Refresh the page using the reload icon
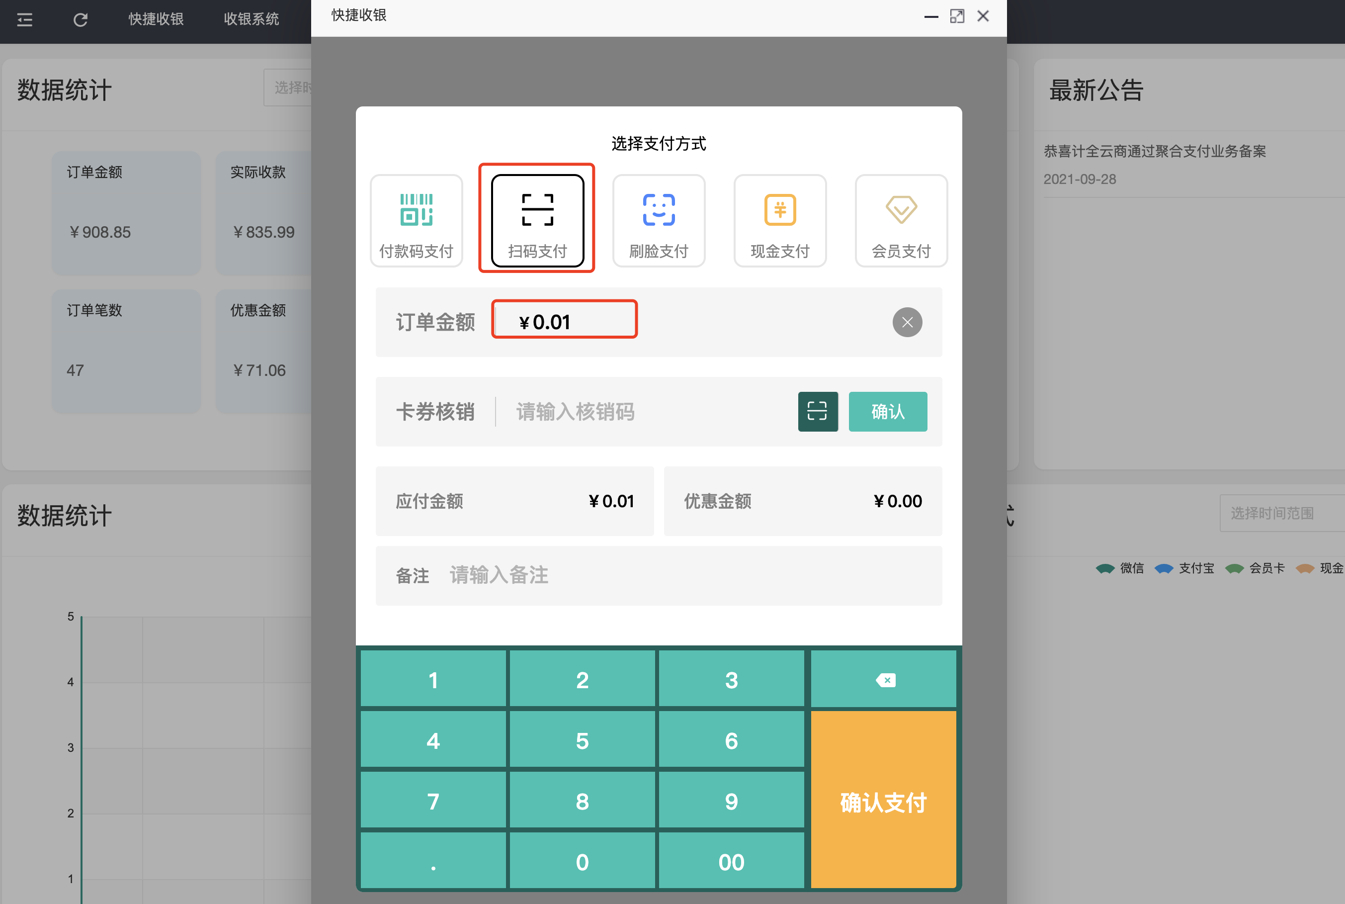The height and width of the screenshot is (904, 1345). click(x=81, y=20)
